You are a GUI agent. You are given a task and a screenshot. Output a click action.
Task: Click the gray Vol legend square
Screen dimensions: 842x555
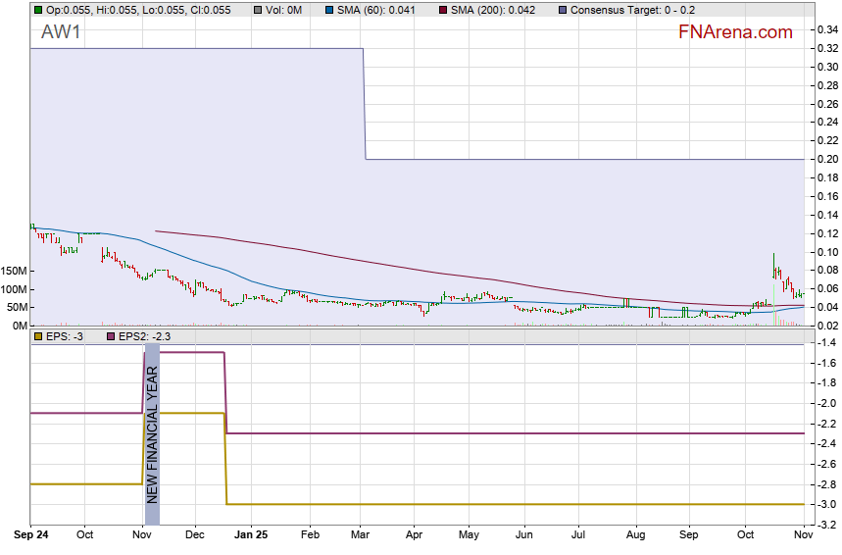click(x=258, y=10)
